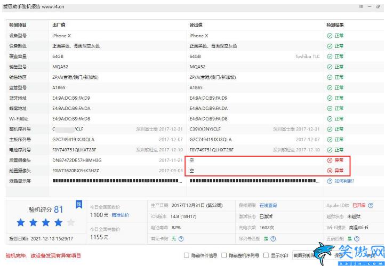Select 出厂值 G2C749419JXJ3QLA cell
The image size is (385, 266).
73,140
